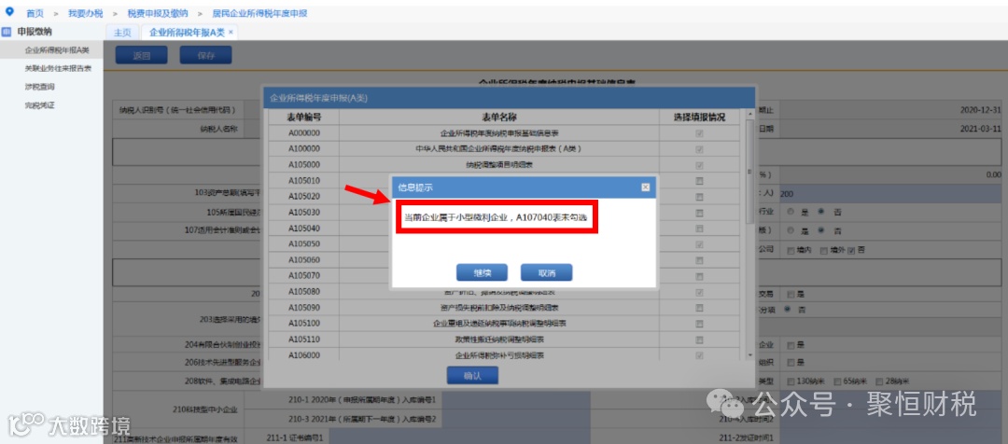Open 居民企业所得税年度申报 breadcrumb link
Screen dimensions: 1008x444
[x=259, y=13]
